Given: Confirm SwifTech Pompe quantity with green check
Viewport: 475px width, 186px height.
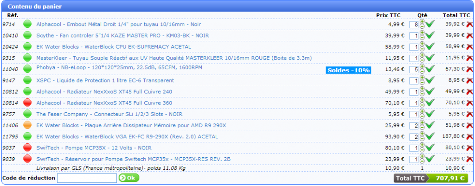Looking at the screenshot, I should pyautogui.click(x=430, y=148).
